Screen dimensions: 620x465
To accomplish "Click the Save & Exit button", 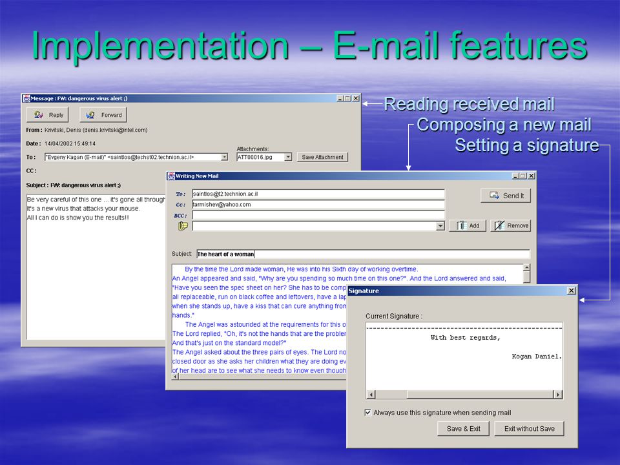I will click(464, 429).
